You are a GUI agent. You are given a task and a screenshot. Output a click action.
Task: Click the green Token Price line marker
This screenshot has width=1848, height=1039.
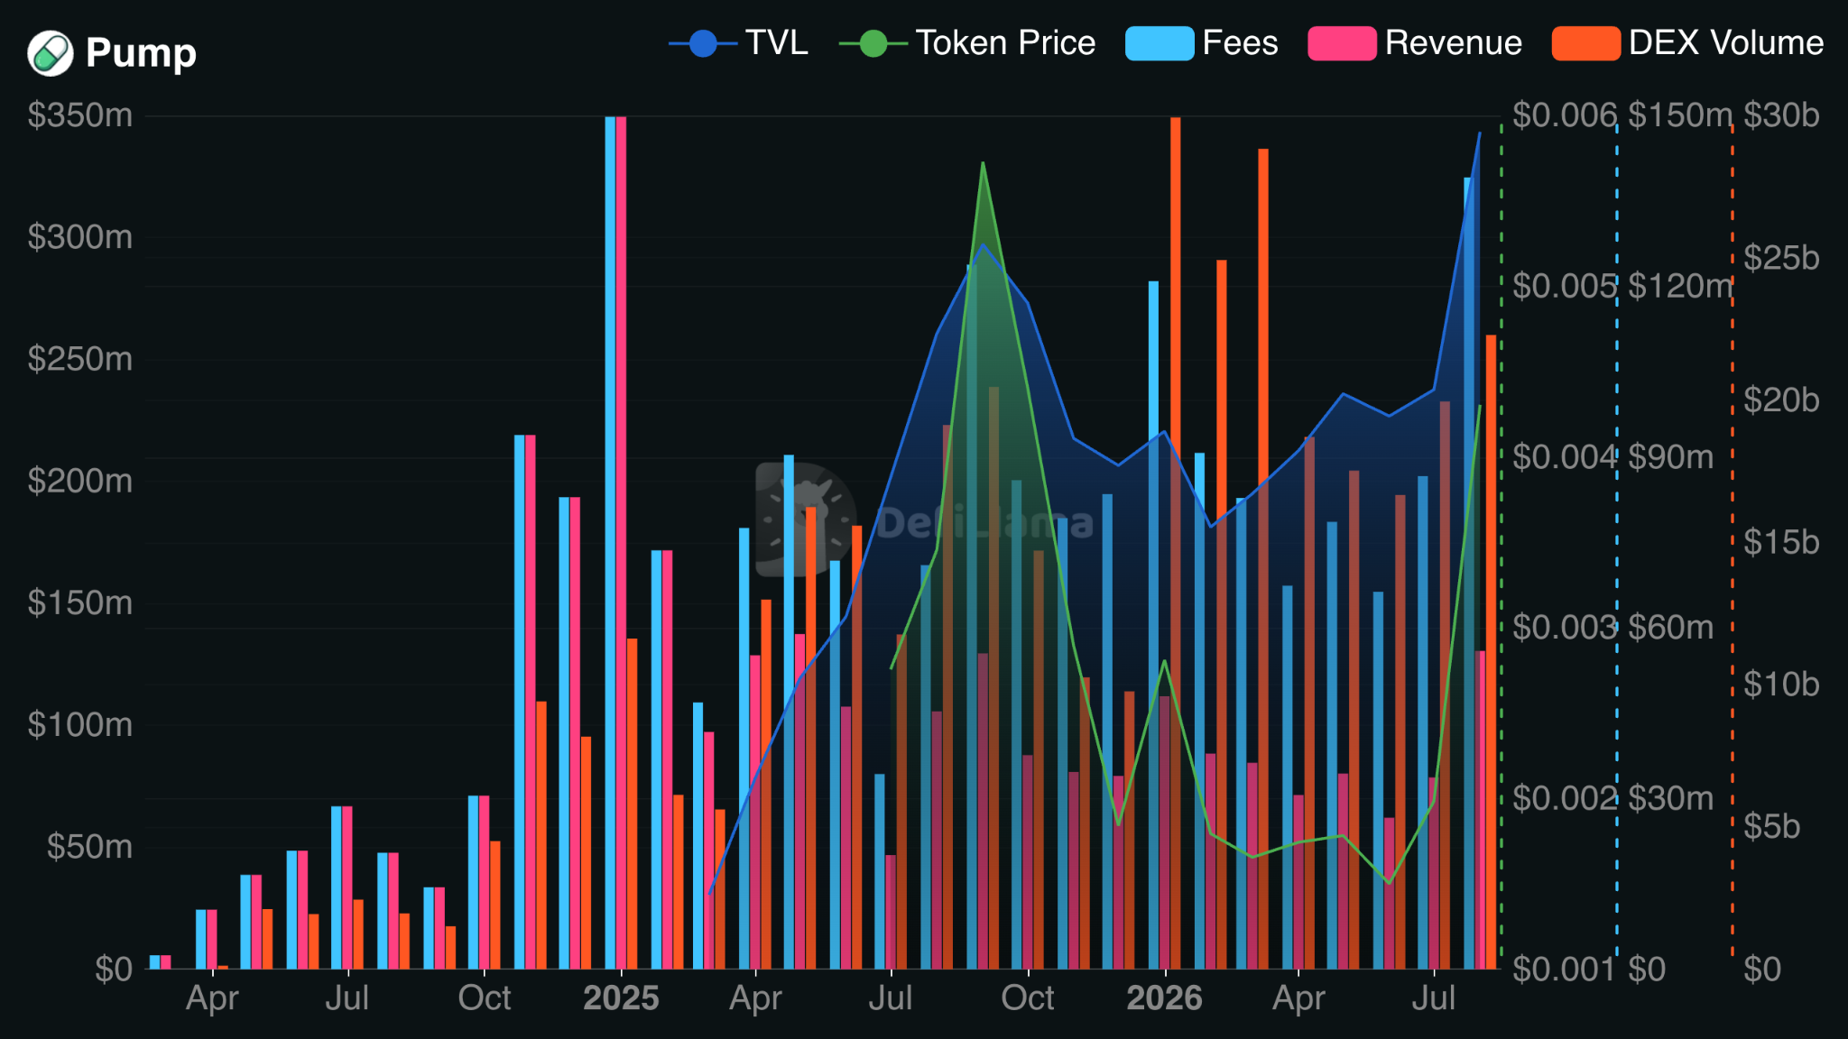pos(873,43)
